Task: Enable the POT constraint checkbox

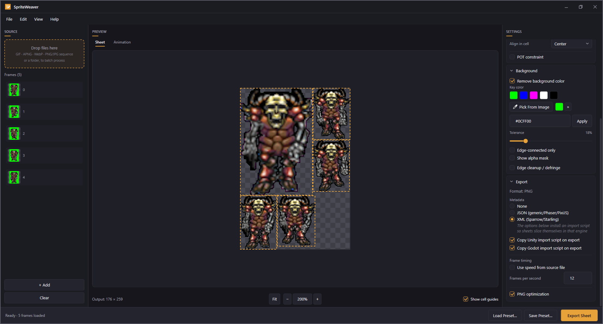Action: coord(512,57)
